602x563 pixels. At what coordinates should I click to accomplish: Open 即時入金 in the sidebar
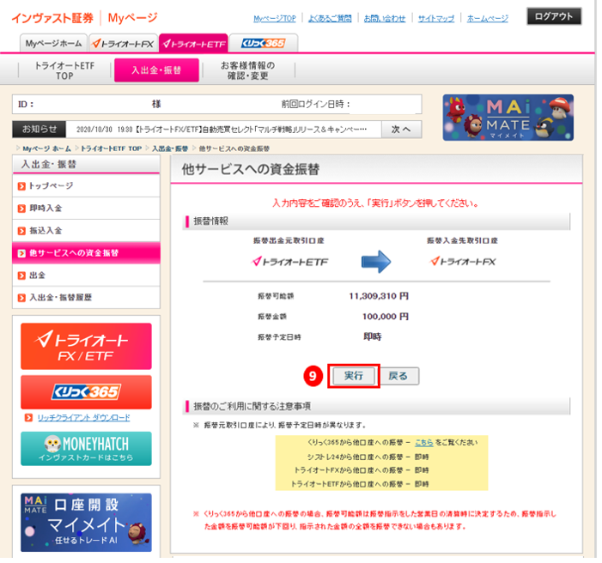click(87, 209)
